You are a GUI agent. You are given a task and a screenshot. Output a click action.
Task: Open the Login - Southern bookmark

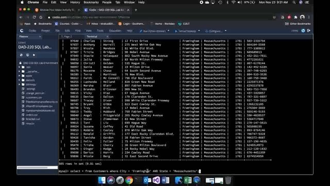point(131,24)
